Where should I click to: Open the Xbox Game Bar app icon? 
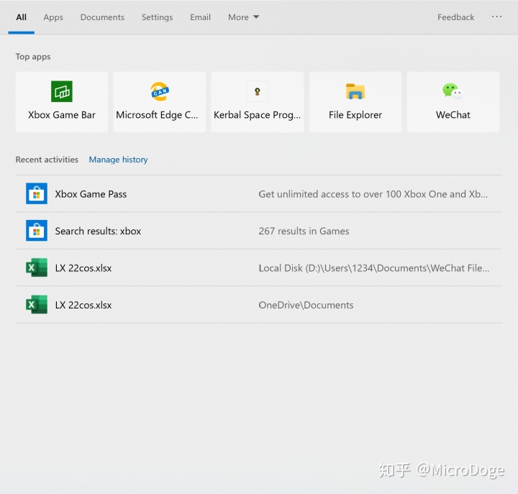click(x=62, y=91)
